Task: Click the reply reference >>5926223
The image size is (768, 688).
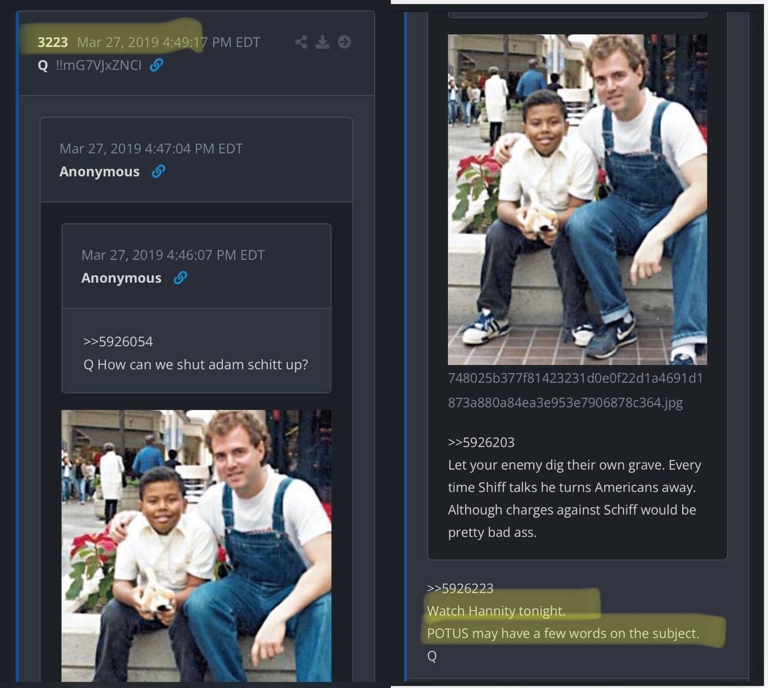Action: click(x=460, y=588)
